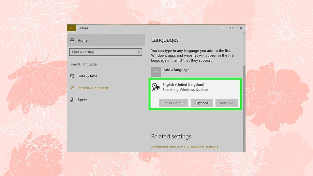Click the English (United Kingdom) language pack icon
The height and width of the screenshot is (176, 313).
pyautogui.click(x=156, y=87)
